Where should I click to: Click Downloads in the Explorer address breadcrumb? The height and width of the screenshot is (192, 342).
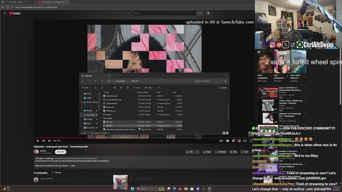[x=121, y=81]
